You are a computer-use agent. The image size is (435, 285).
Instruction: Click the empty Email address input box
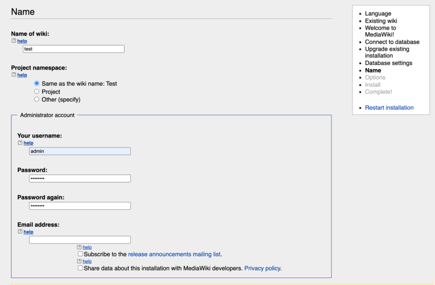pyautogui.click(x=79, y=239)
